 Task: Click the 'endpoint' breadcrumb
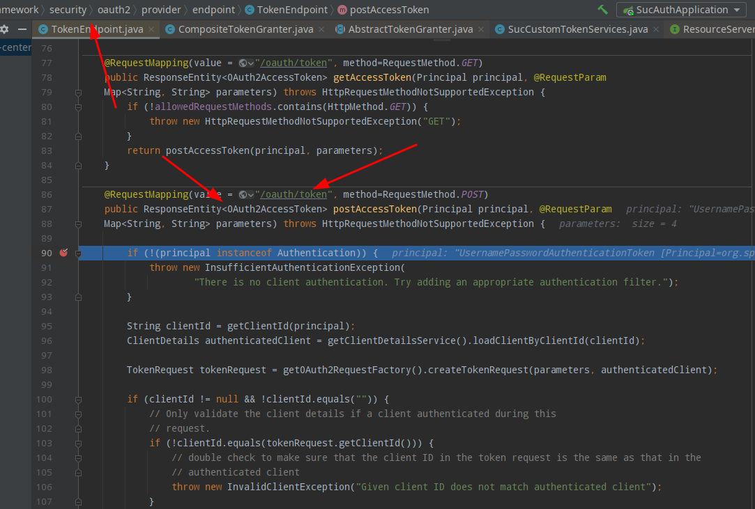(213, 10)
